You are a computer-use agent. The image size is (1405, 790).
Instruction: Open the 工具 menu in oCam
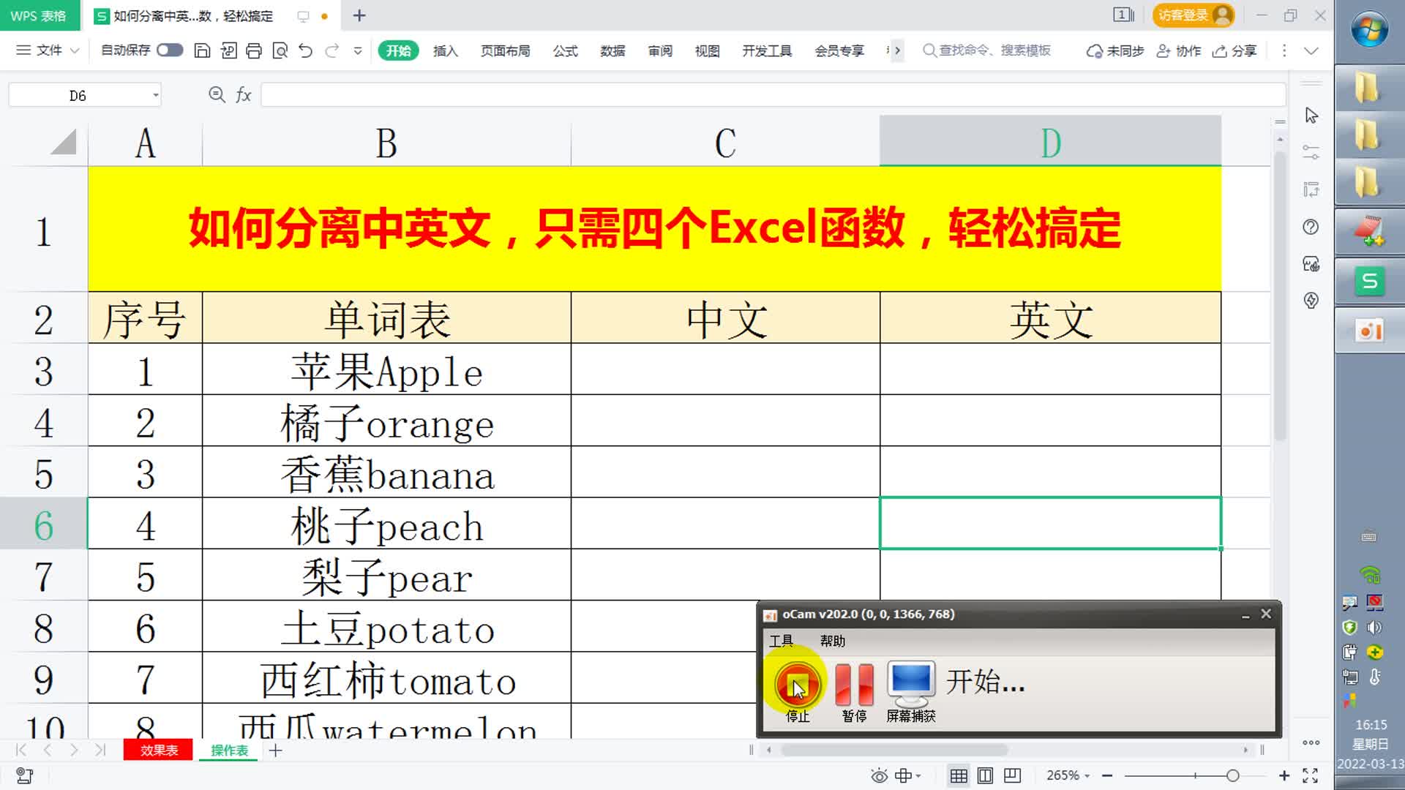pyautogui.click(x=782, y=641)
